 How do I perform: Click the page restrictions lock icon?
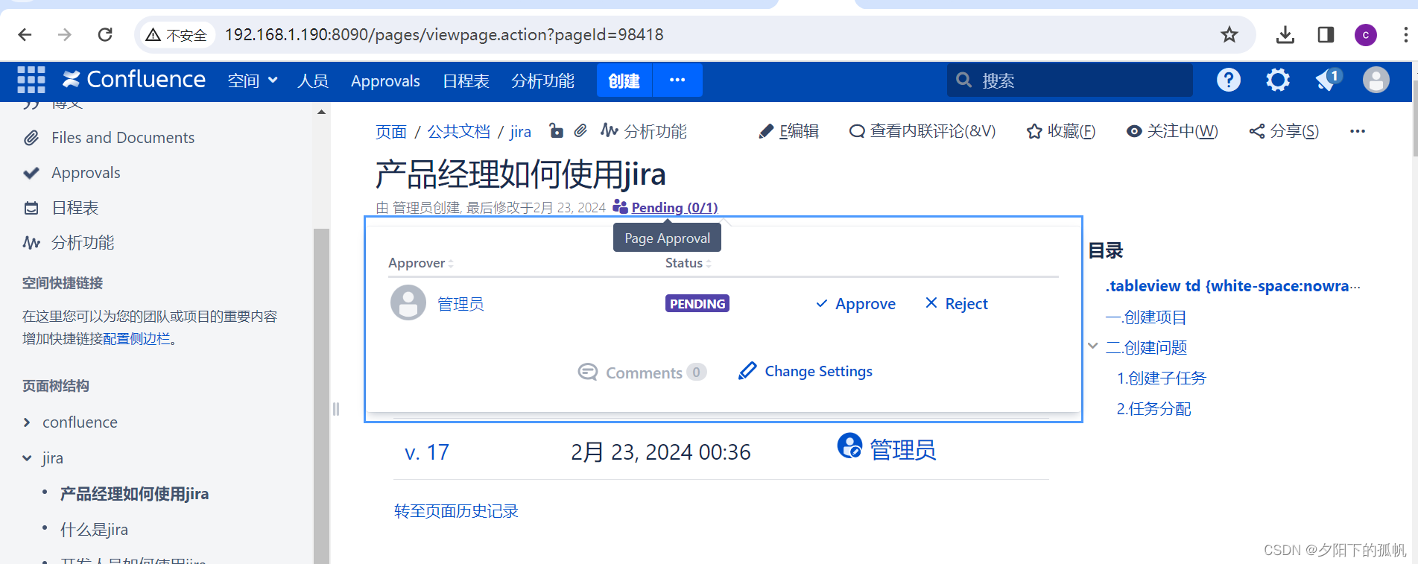point(556,131)
